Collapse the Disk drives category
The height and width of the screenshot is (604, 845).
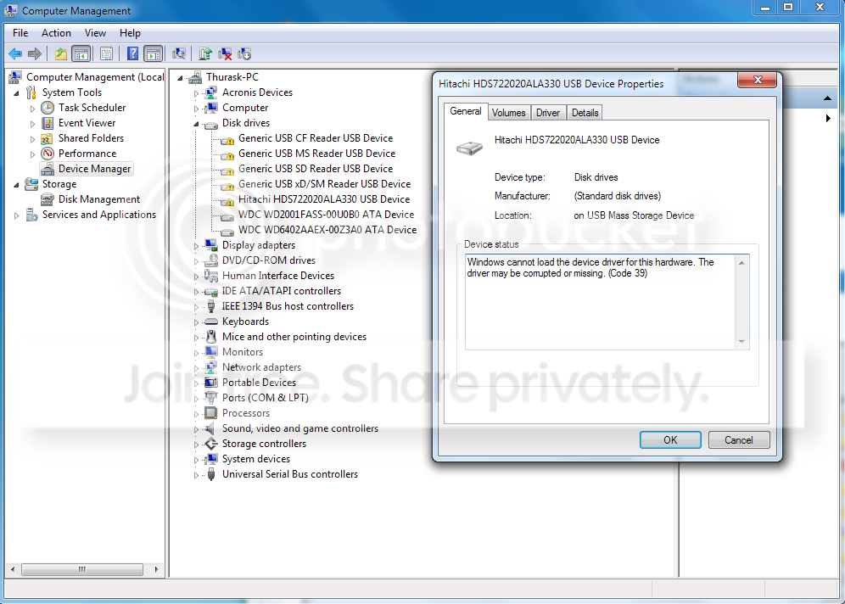(196, 123)
